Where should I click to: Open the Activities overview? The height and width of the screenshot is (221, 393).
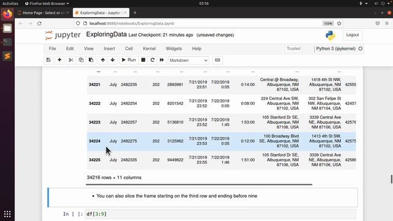coord(10,4)
